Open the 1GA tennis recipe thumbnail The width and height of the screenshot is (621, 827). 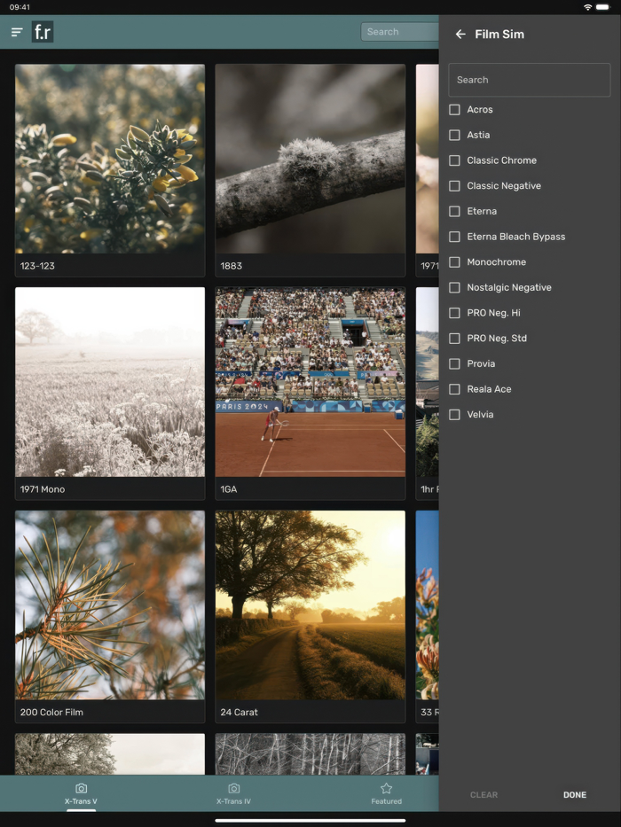click(x=310, y=382)
